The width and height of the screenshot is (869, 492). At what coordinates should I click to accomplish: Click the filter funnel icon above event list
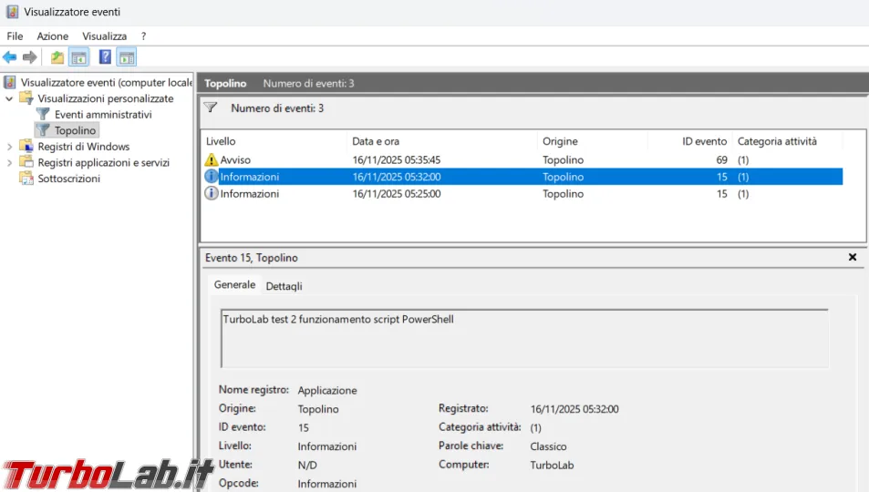(x=211, y=108)
